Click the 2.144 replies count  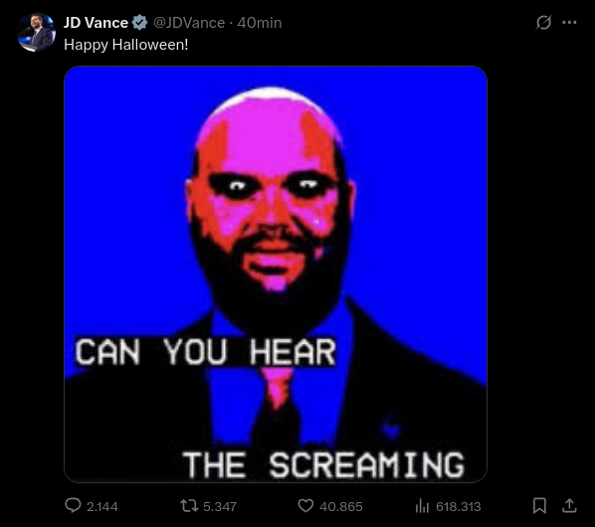click(x=102, y=506)
